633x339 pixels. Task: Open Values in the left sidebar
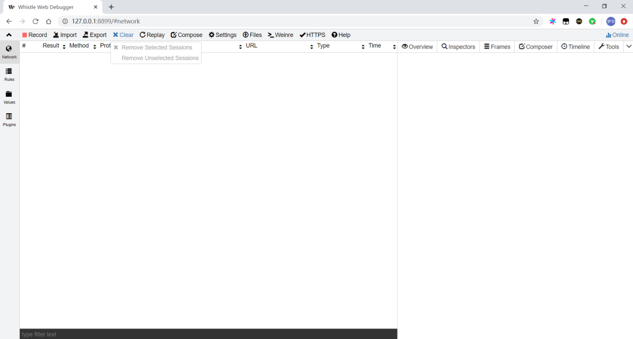(x=9, y=97)
